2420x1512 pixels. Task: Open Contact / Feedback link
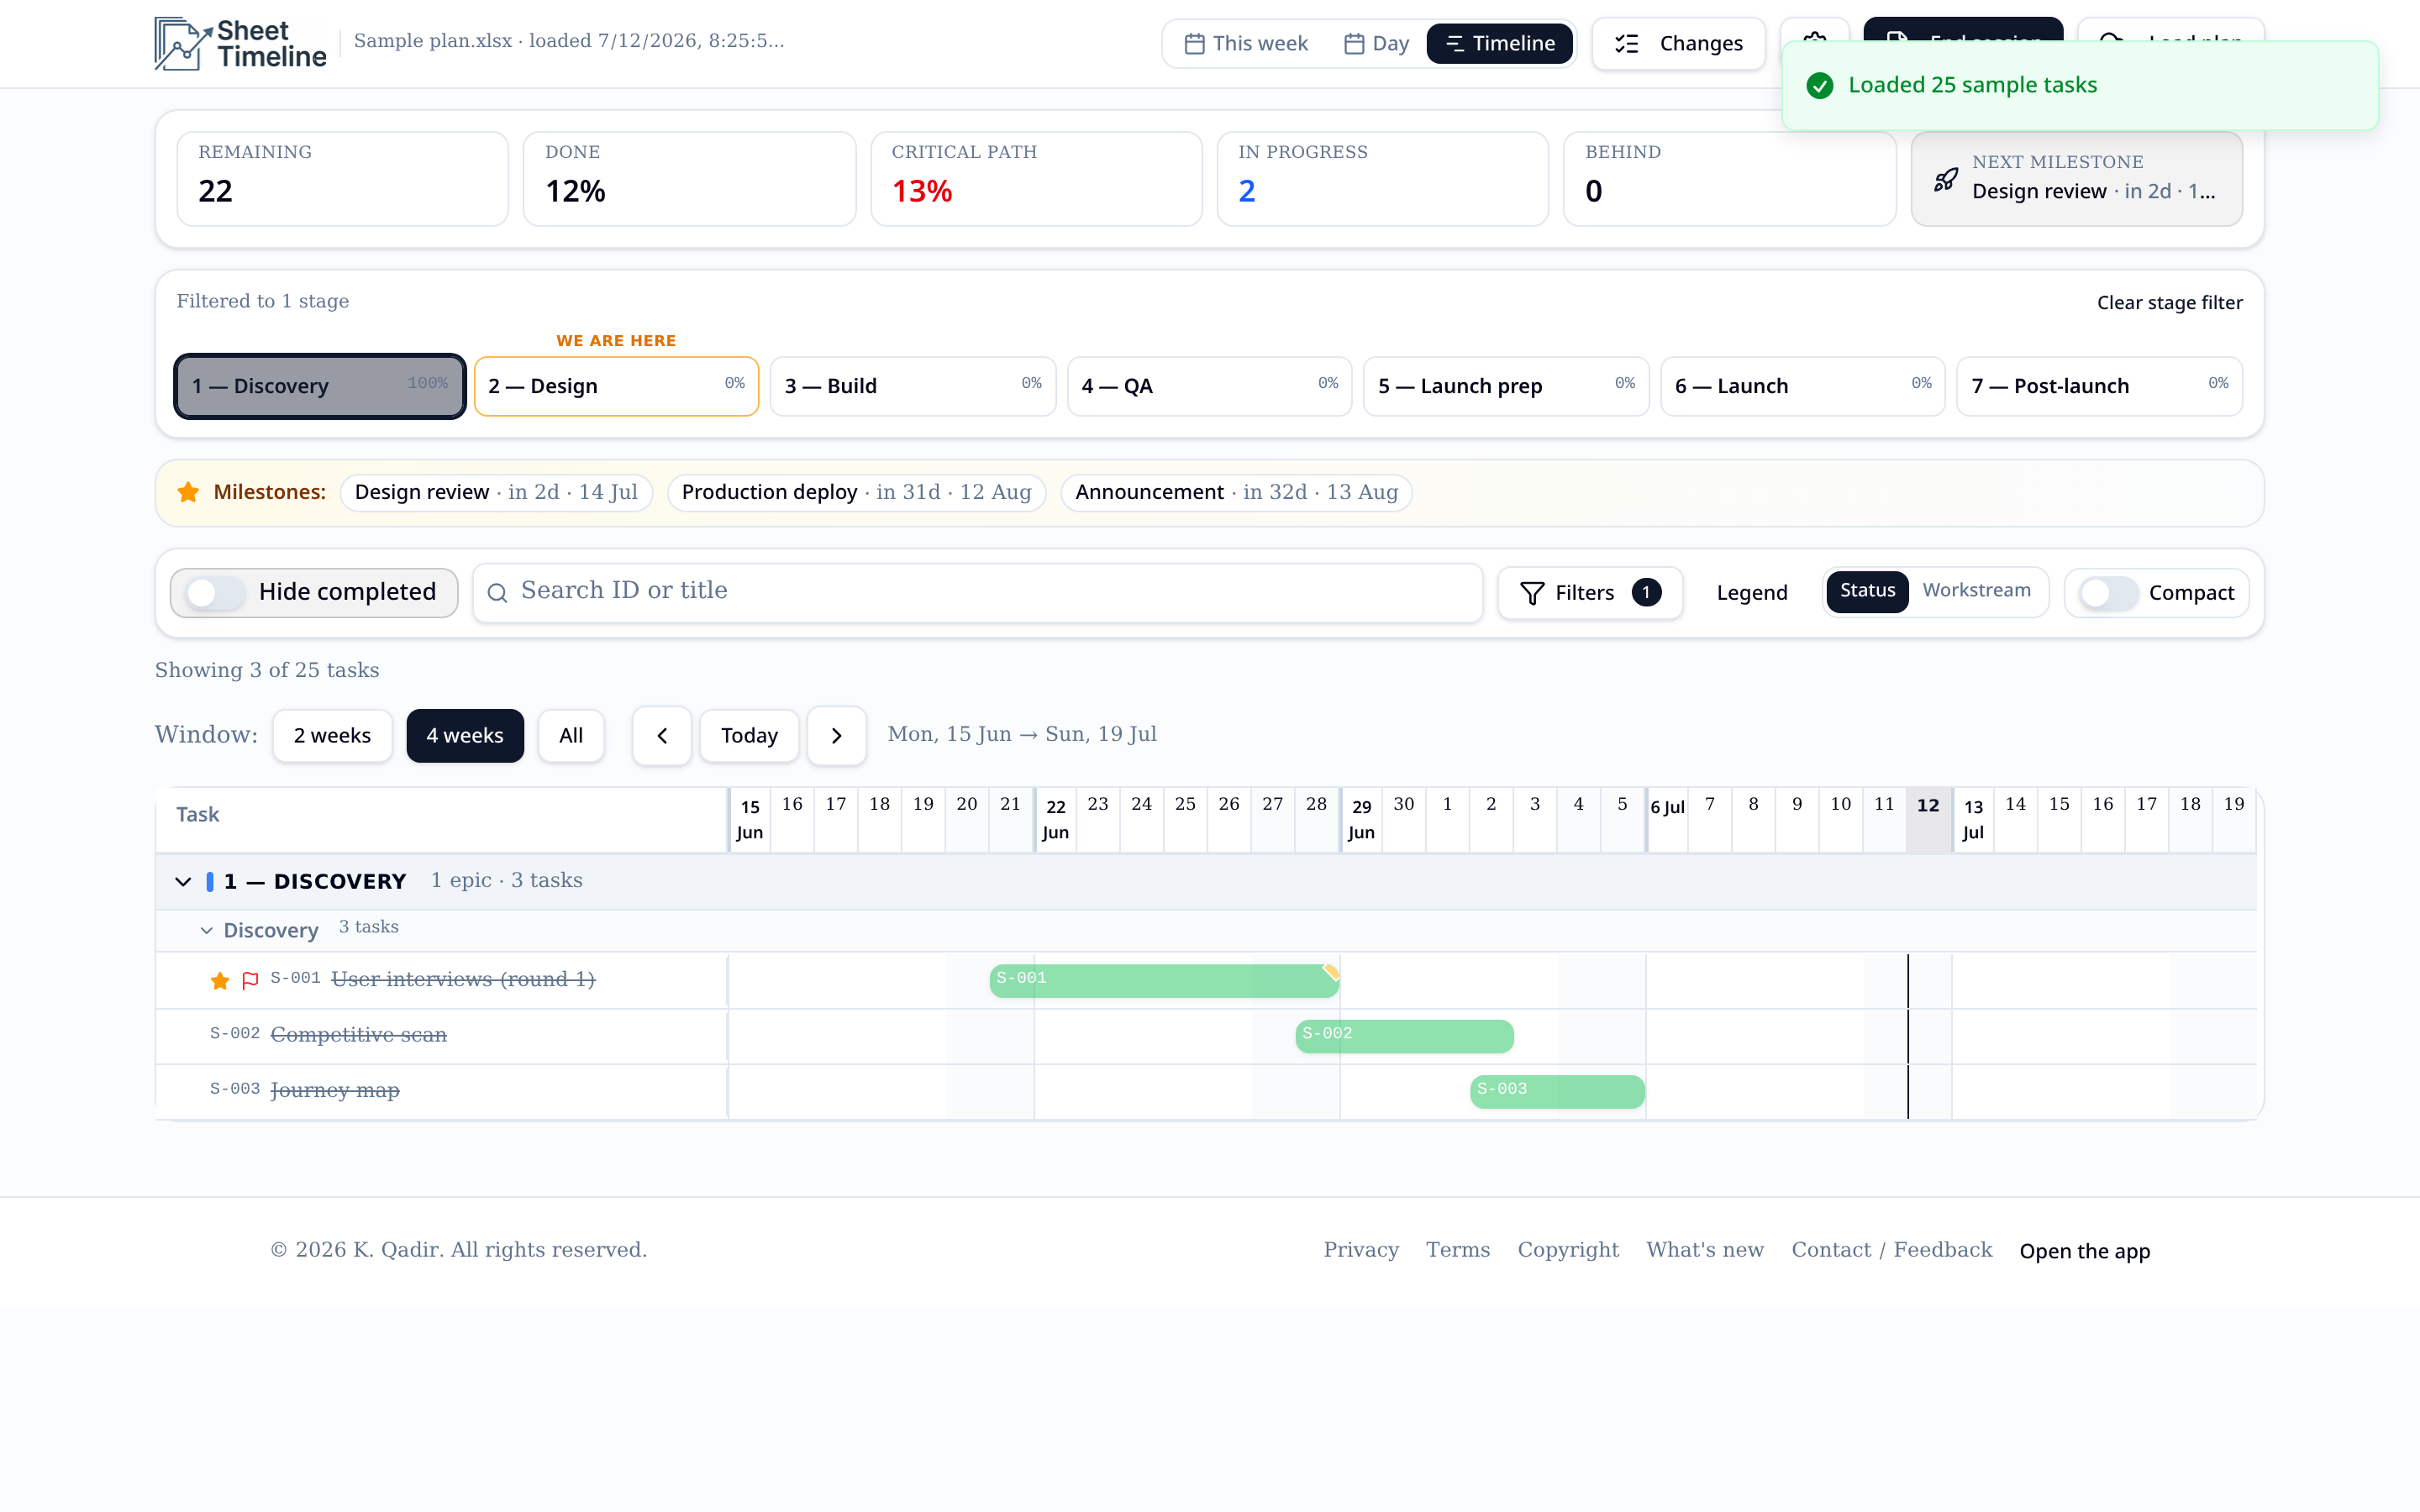click(1892, 1250)
